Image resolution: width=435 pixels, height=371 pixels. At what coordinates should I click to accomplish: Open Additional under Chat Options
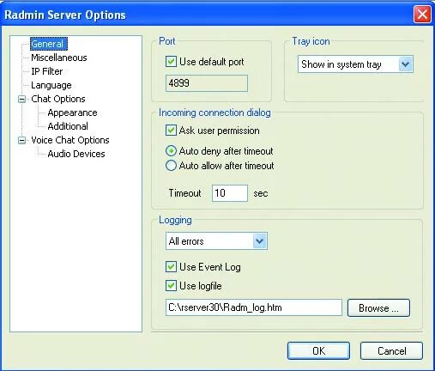pyautogui.click(x=68, y=126)
